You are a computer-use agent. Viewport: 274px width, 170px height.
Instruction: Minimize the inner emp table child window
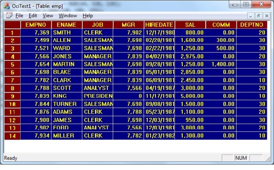coord(250,16)
